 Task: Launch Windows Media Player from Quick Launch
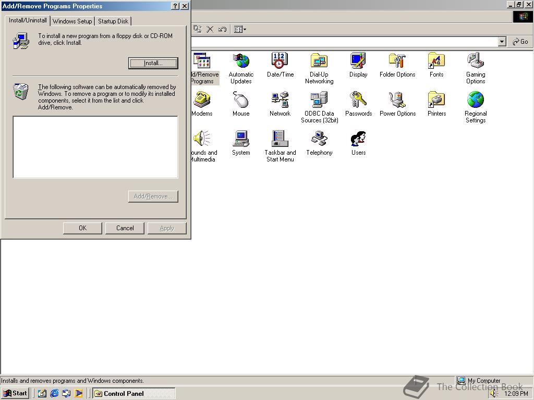[78, 394]
